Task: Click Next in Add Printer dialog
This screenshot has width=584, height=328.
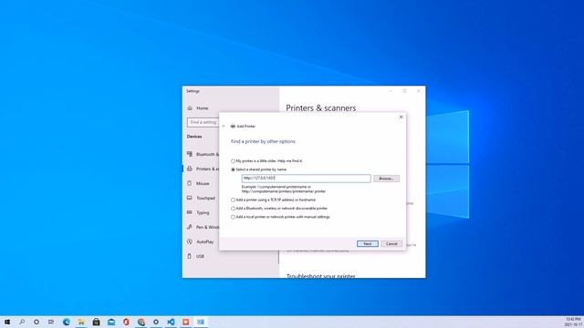Action: tap(368, 243)
